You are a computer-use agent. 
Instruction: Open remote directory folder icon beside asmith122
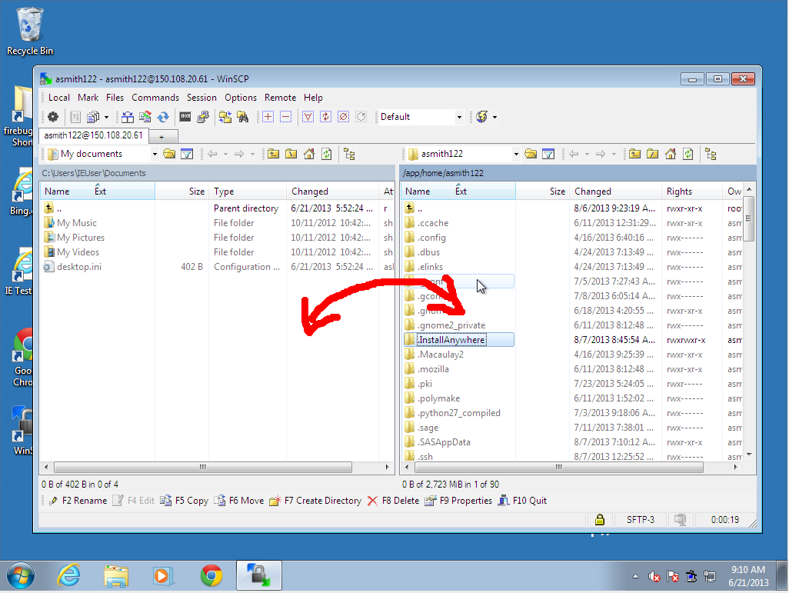pyautogui.click(x=531, y=154)
